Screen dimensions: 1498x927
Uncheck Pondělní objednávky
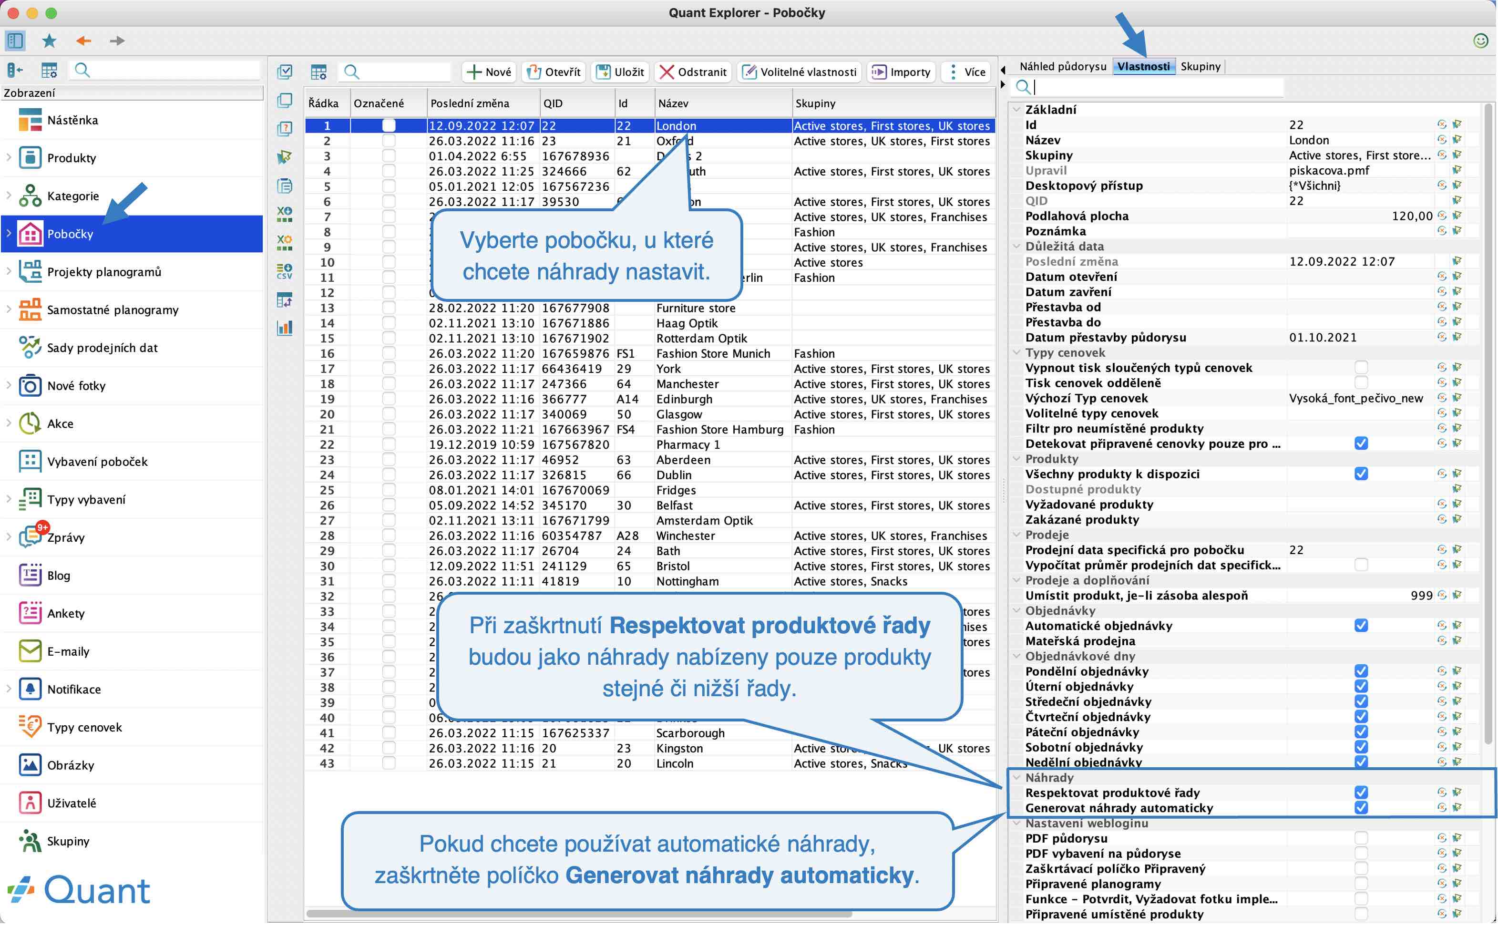(x=1361, y=672)
